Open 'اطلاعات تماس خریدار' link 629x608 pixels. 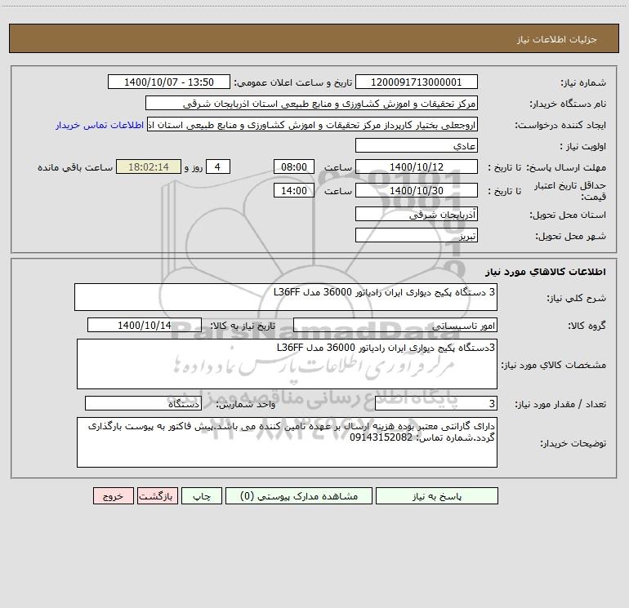point(100,125)
